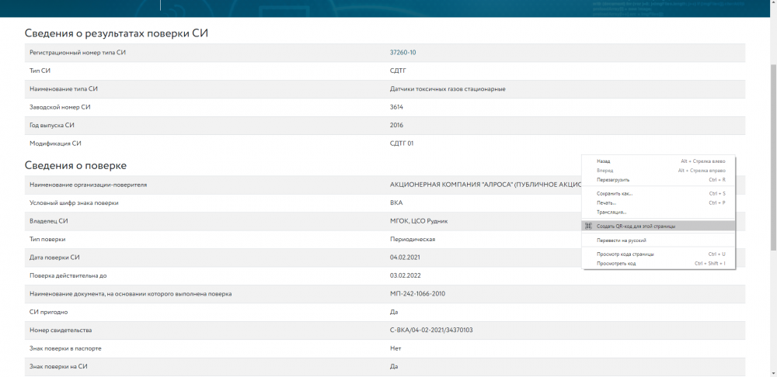Select "Перезагрузить" to reload the page
The image size is (777, 377).
coord(613,179)
